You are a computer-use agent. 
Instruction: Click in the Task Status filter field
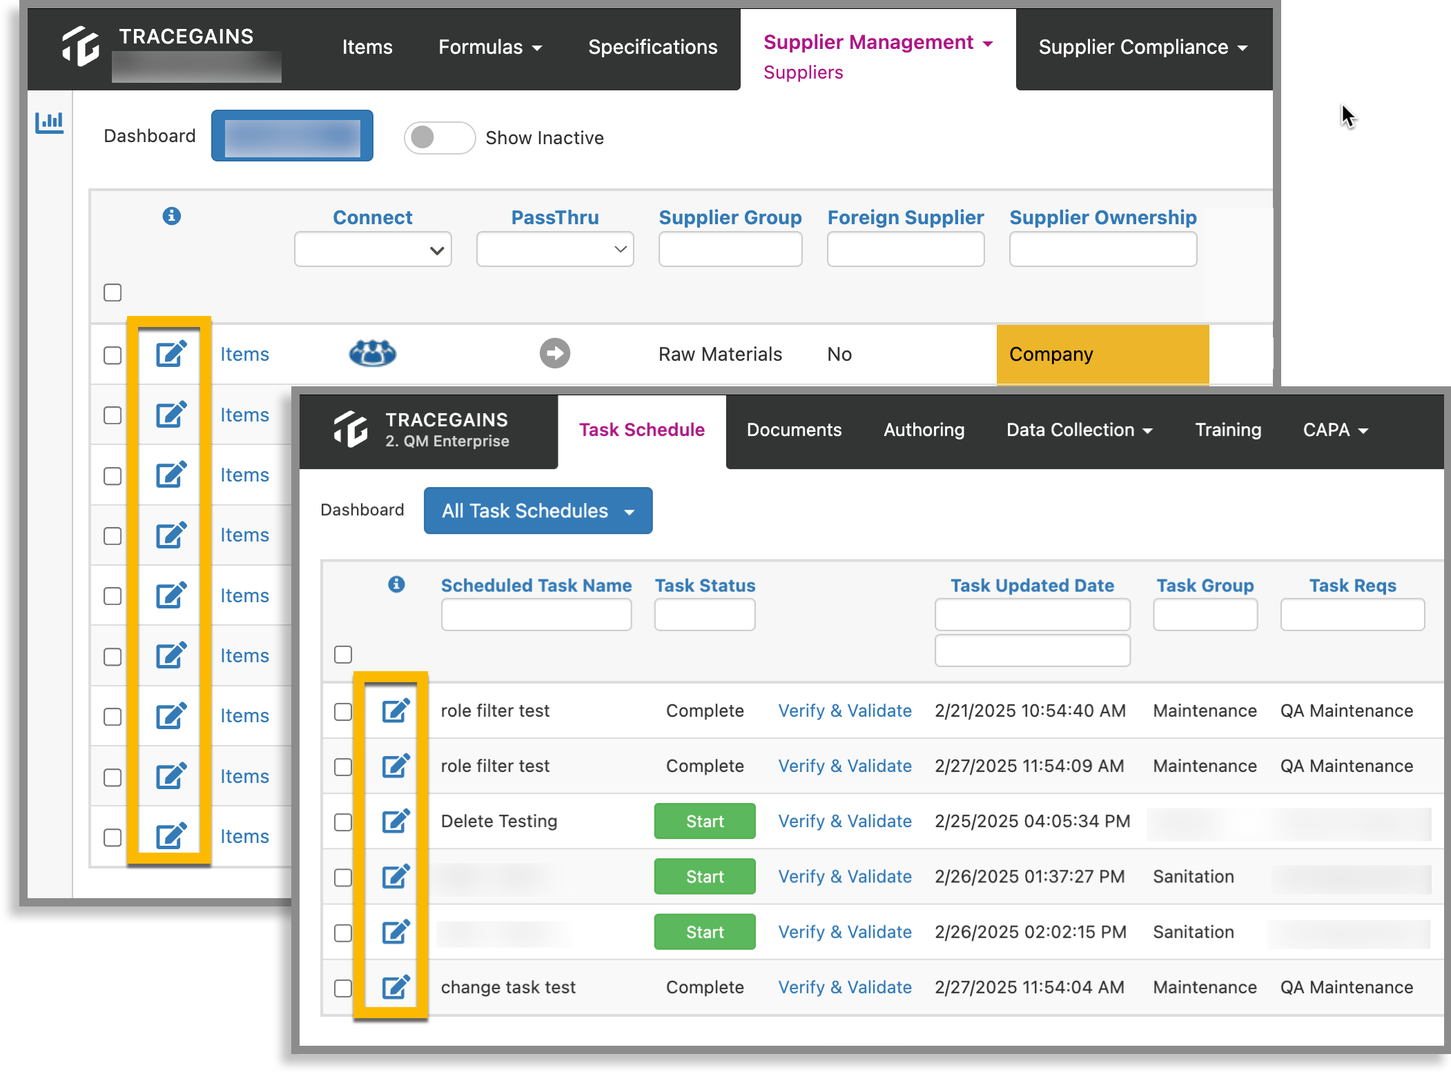(x=705, y=614)
